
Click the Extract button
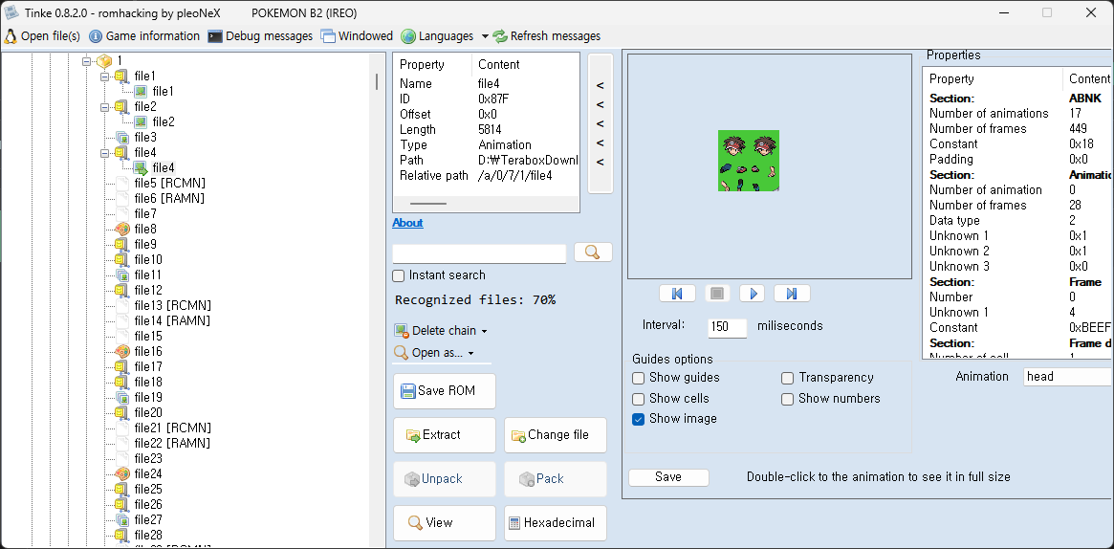tap(445, 434)
